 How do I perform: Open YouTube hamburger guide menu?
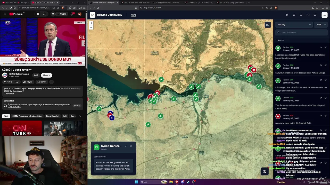[5, 14]
